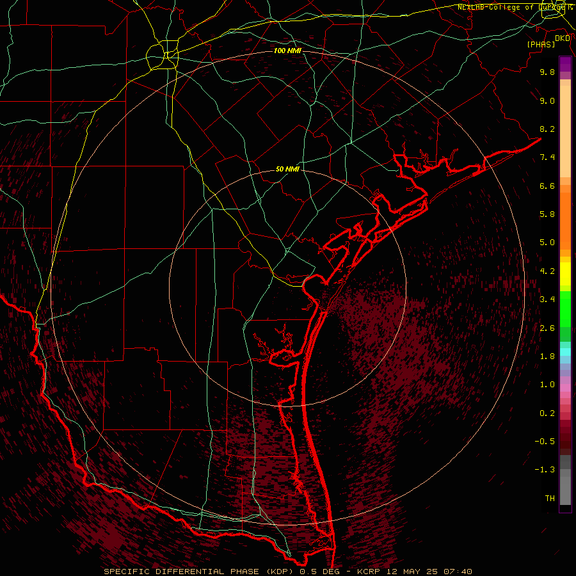Click the SPECIFIC DIFFERENTIAL PHASE (KDP) caption
Viewport: 576px width, 576px height.
200,572
